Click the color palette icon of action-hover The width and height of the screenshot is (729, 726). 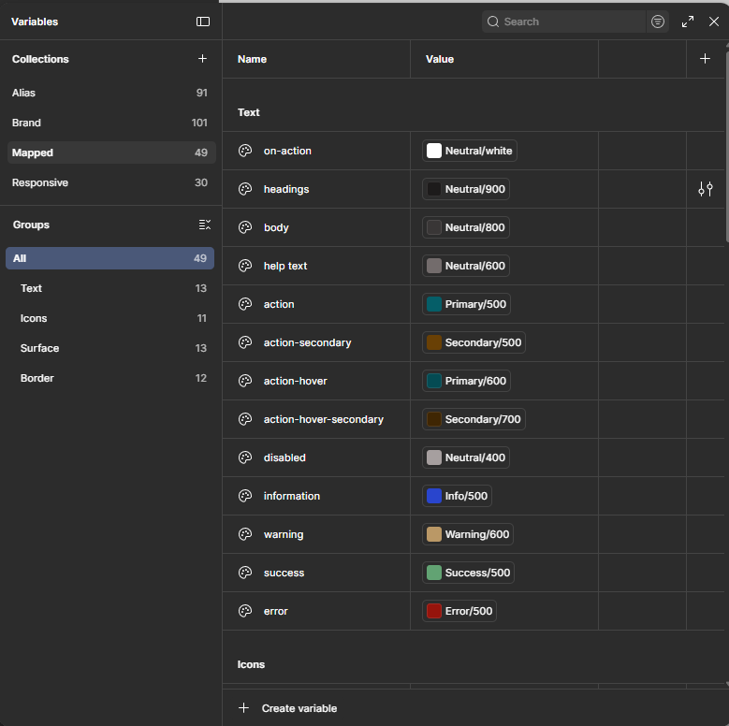click(245, 381)
